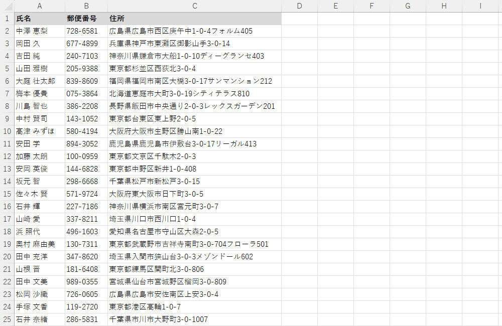Select postal code cell 677-4899

[x=86, y=44]
